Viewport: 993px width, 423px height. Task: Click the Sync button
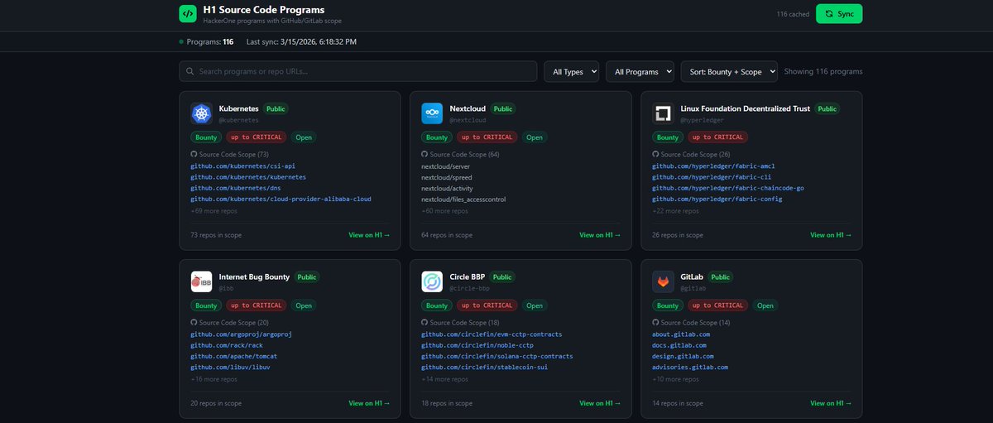click(x=839, y=14)
